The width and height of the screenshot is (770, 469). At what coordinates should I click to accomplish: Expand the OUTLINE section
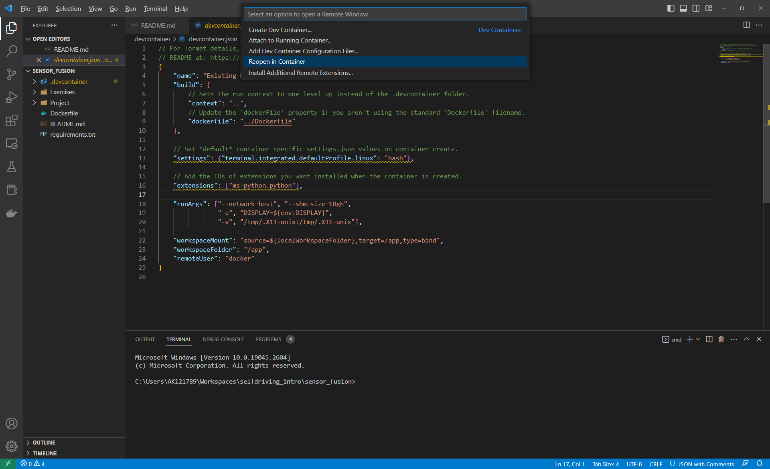(x=44, y=442)
